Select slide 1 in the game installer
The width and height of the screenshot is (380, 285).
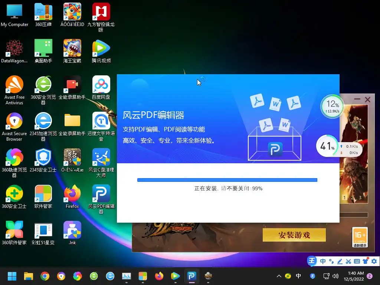[x=344, y=197]
